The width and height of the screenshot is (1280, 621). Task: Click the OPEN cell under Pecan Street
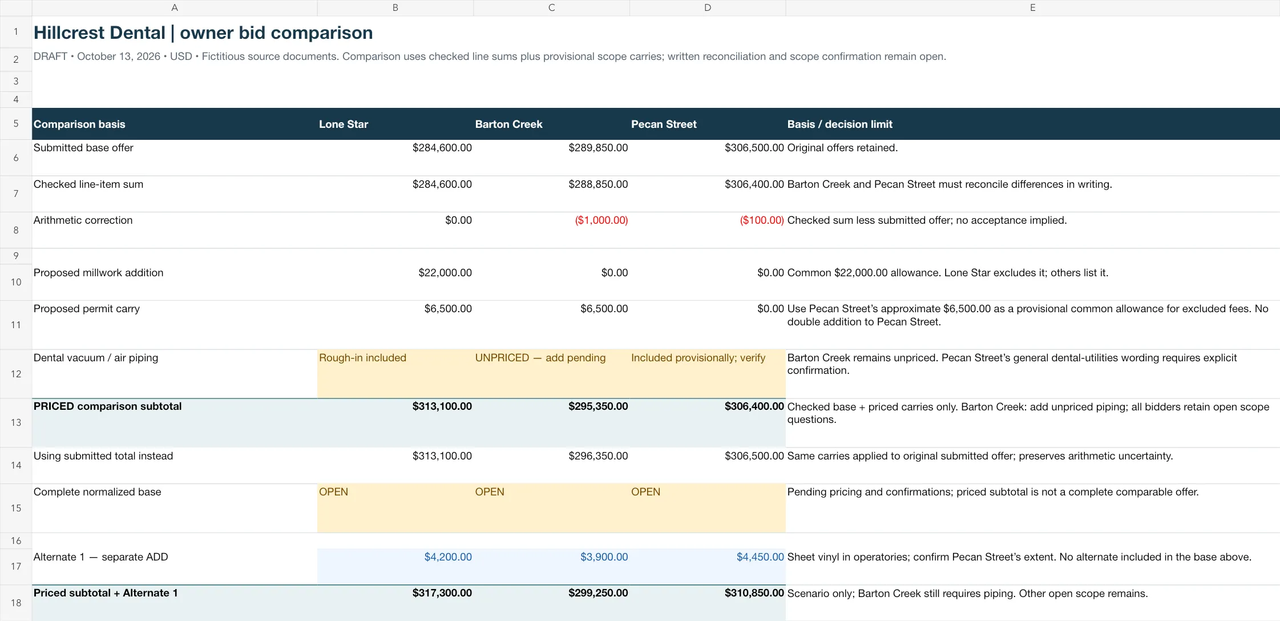(708, 508)
